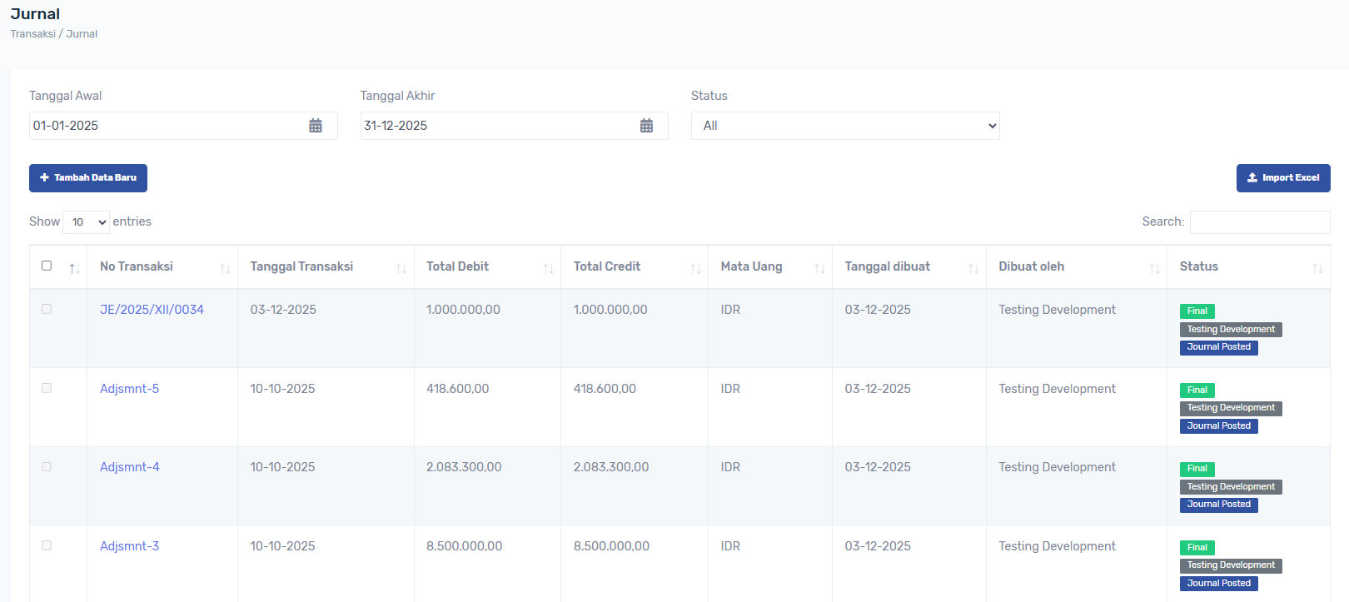Expand the Status filter dropdown
This screenshot has height=602, width=1349.
pyautogui.click(x=844, y=126)
